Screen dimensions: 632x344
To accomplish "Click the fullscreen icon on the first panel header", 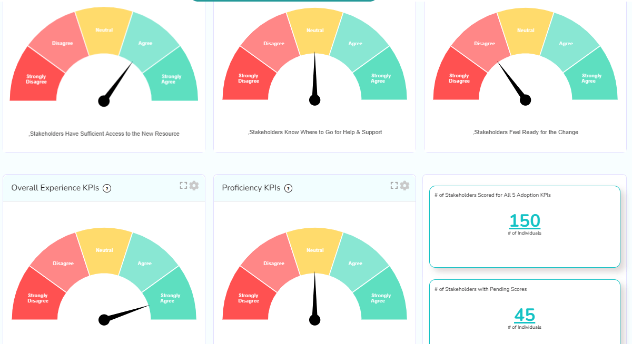I will pos(183,185).
